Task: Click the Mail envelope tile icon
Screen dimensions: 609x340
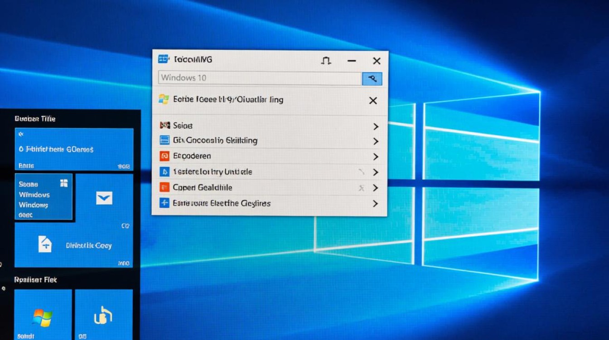Action: [104, 197]
